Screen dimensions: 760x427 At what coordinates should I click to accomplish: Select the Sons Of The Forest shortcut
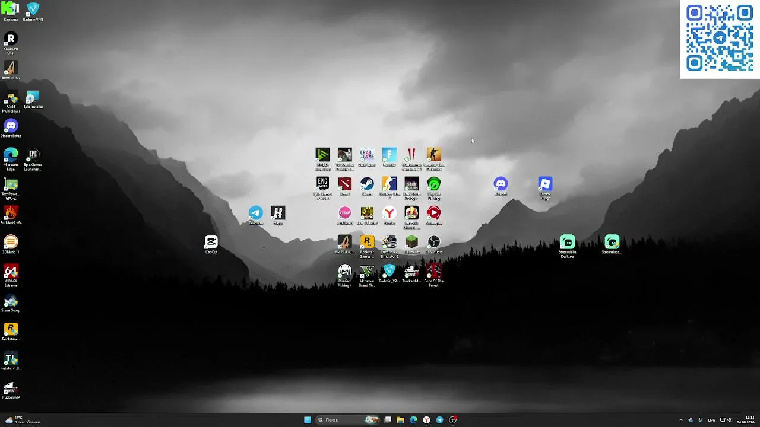pyautogui.click(x=434, y=276)
